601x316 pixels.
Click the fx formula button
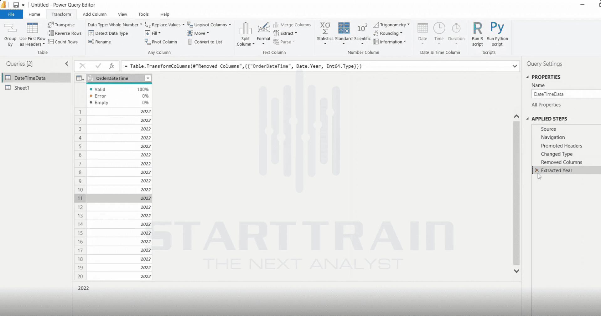click(111, 66)
